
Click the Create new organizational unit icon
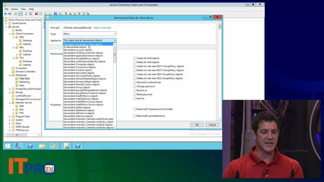coord(75,14)
